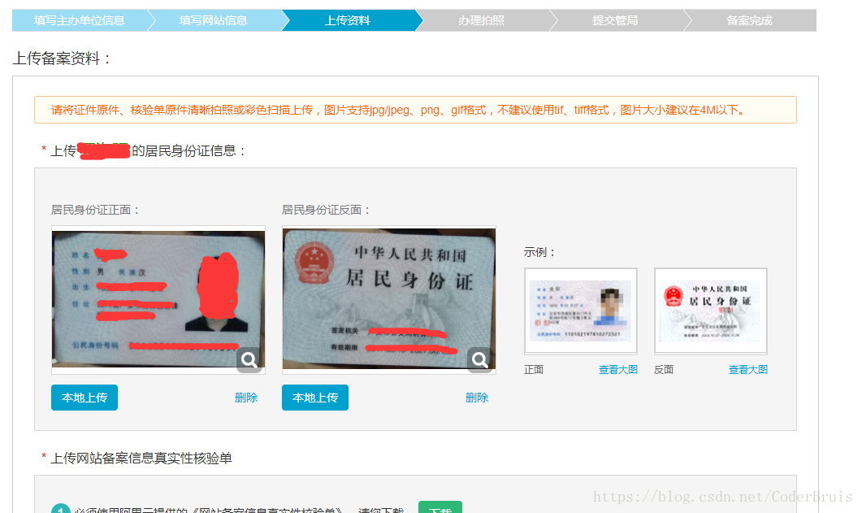Click the 上传网站备案信息真实性核验单 heading
862x513 pixels.
click(x=141, y=458)
